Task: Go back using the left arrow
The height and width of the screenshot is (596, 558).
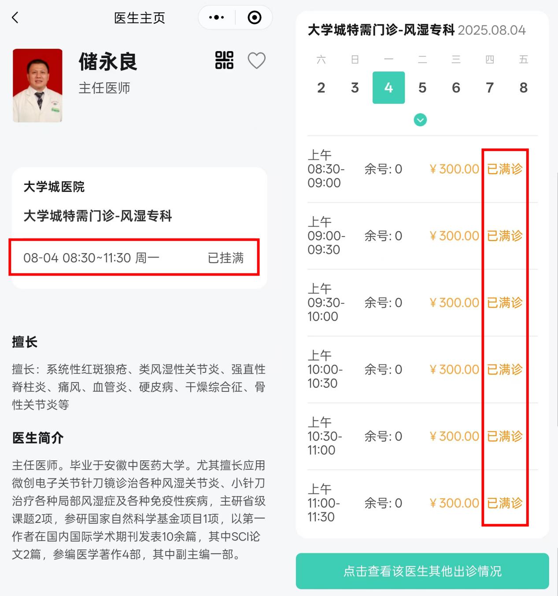Action: [15, 18]
